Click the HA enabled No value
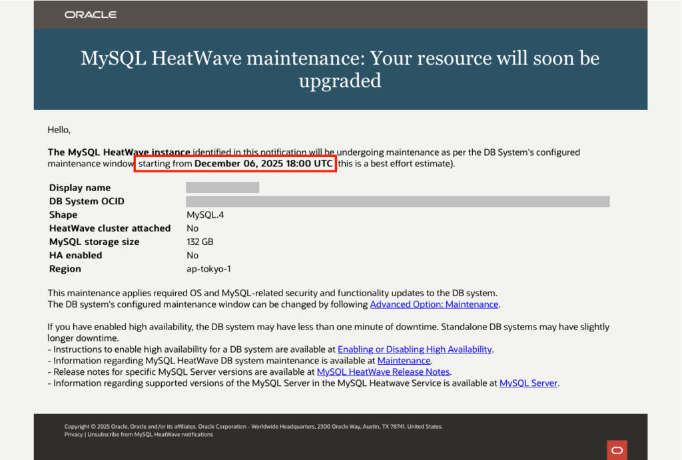This screenshot has height=460, width=682. pyautogui.click(x=192, y=255)
